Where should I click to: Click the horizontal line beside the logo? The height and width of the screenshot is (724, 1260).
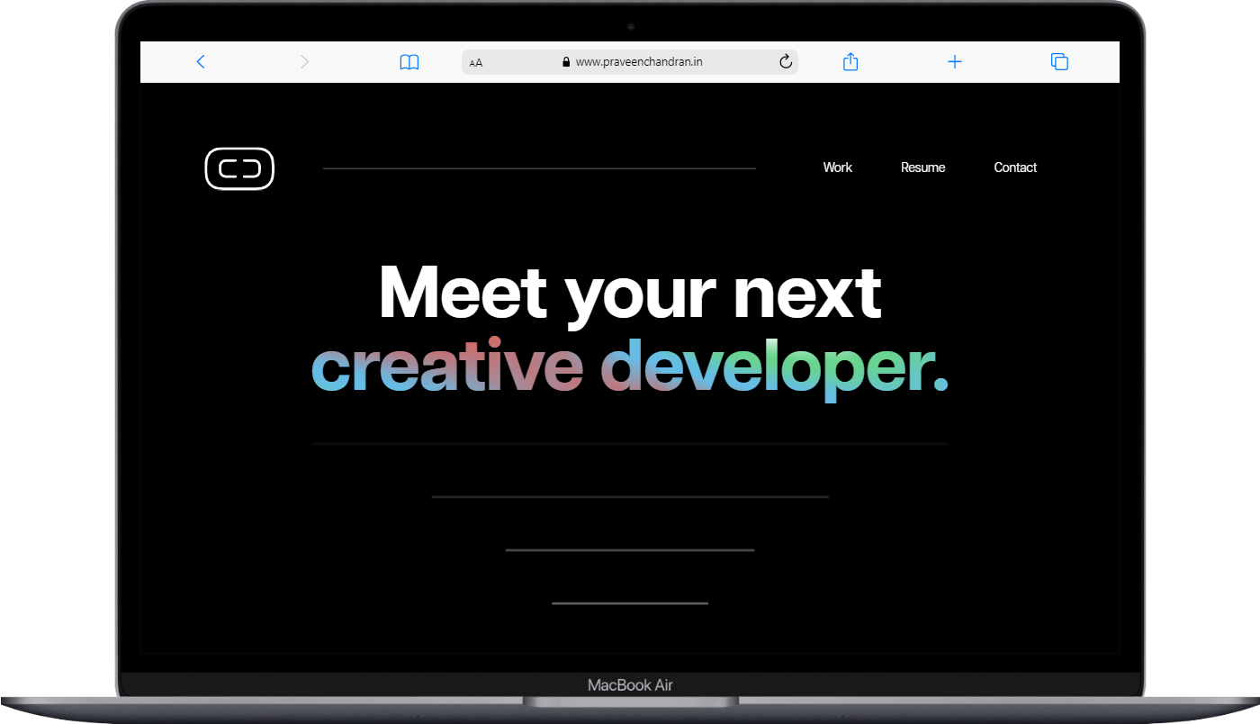[x=539, y=168]
